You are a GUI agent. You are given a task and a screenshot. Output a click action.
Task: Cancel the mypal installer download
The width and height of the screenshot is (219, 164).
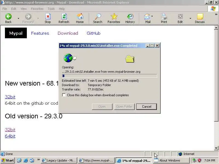[146, 107]
